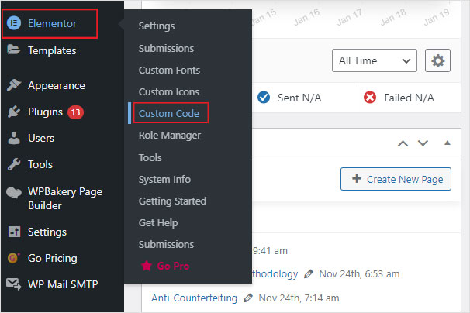
Task: Click the Users person icon
Action: click(14, 138)
